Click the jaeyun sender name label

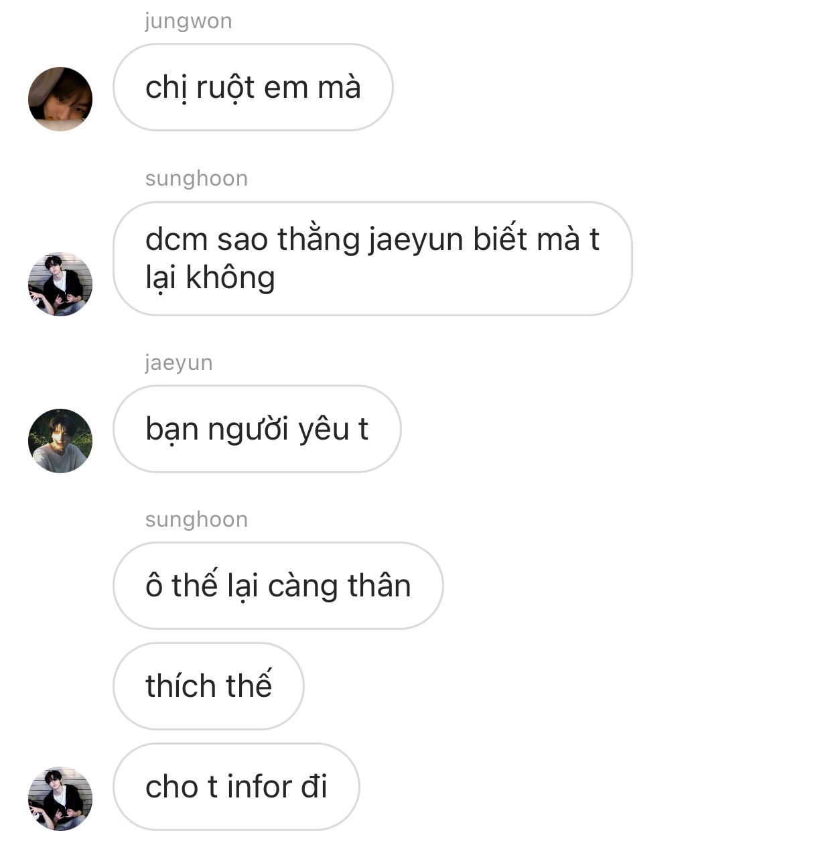coord(179,363)
